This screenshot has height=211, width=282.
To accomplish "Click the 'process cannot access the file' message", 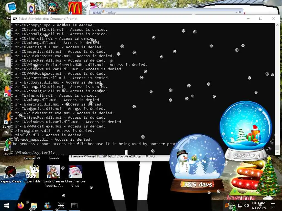I will (94, 144).
